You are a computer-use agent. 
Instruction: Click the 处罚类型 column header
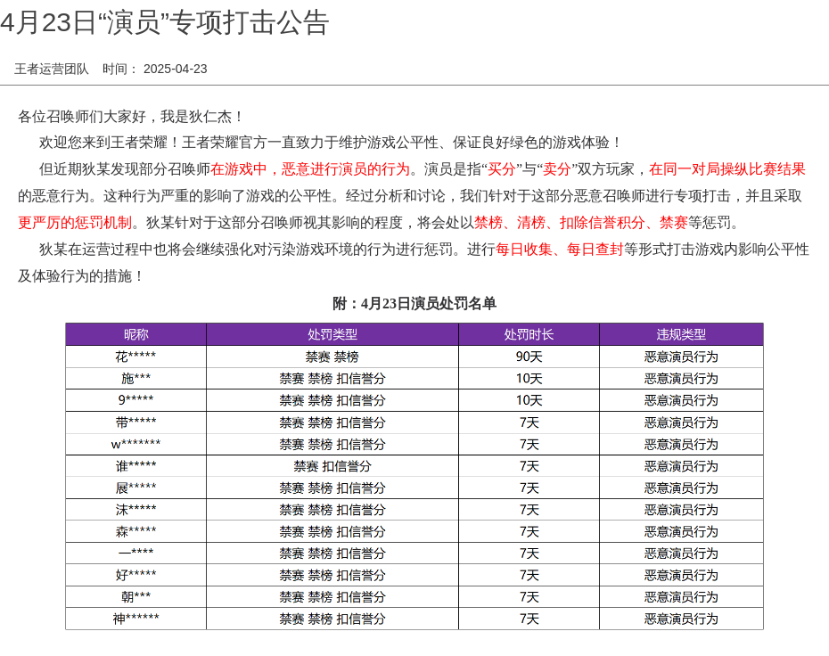point(332,334)
